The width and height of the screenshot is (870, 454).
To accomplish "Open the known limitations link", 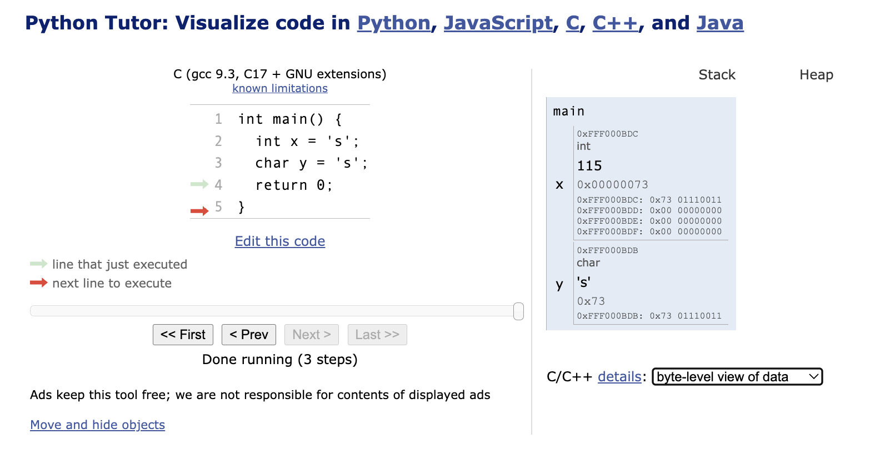I will click(x=280, y=88).
